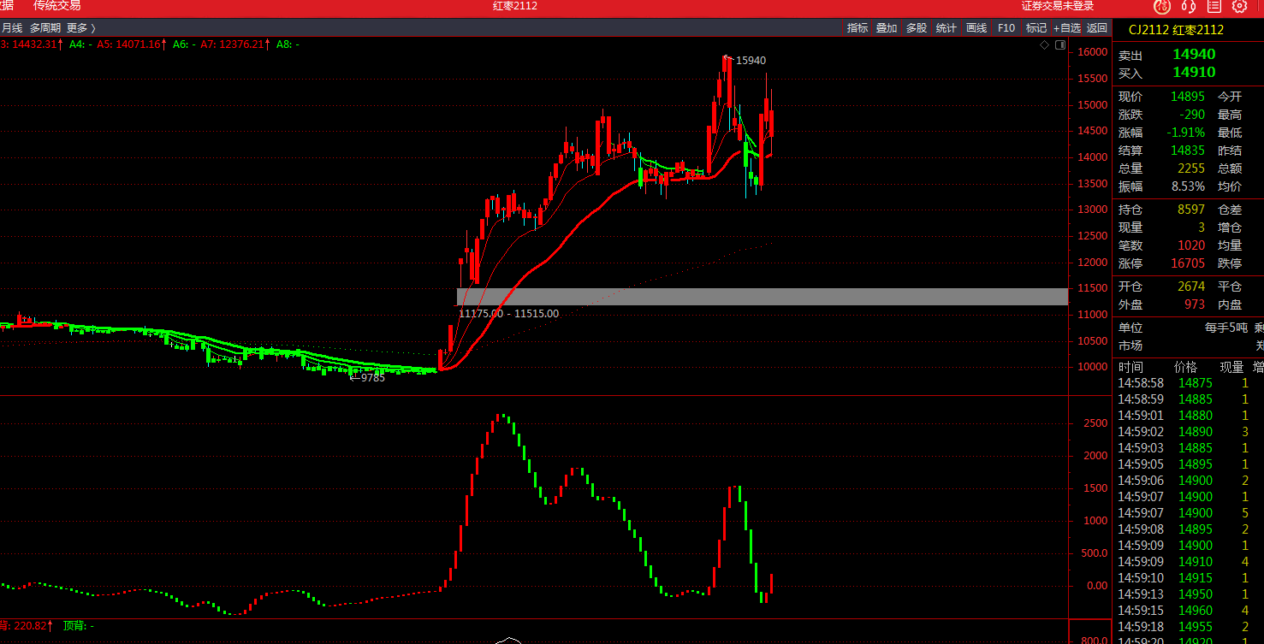
Task: Open the customer service headset icon
Action: click(x=1188, y=7)
